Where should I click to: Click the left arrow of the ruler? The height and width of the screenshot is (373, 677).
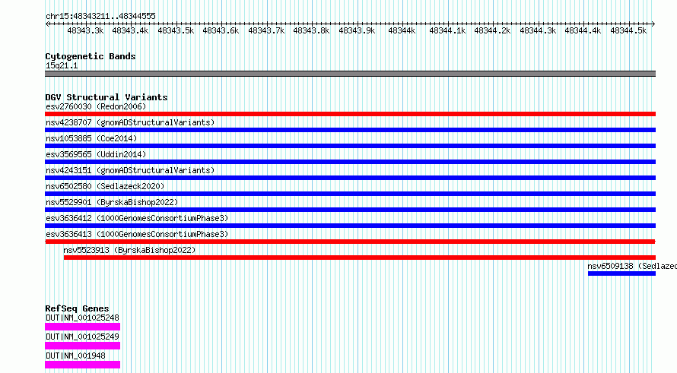[47, 24]
